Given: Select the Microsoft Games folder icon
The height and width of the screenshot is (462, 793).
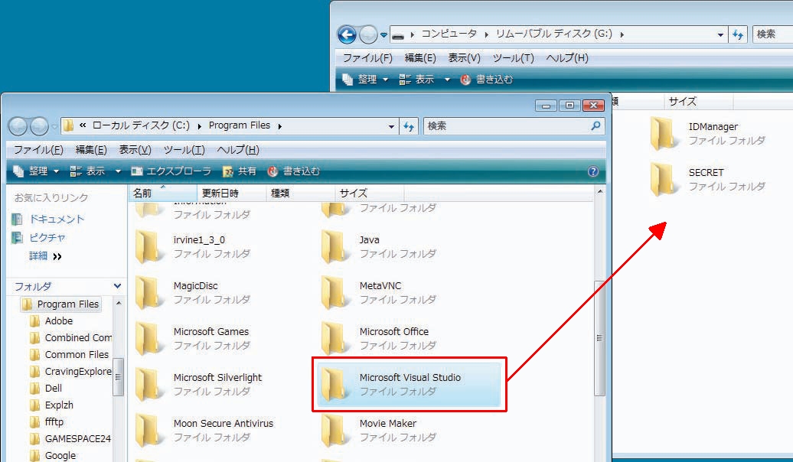Looking at the screenshot, I should 148,338.
